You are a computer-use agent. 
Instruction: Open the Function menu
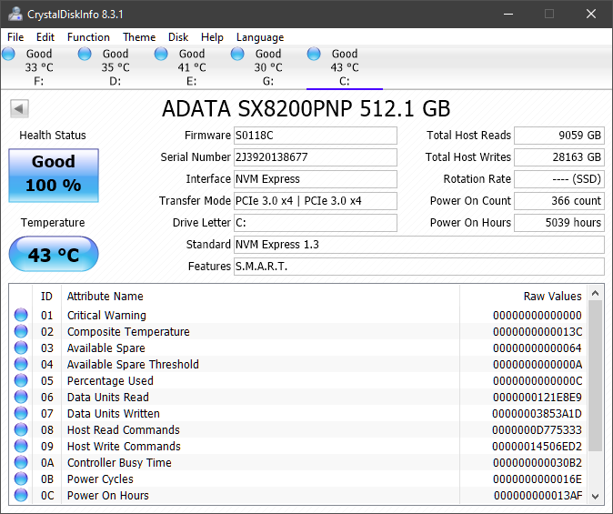(88, 37)
